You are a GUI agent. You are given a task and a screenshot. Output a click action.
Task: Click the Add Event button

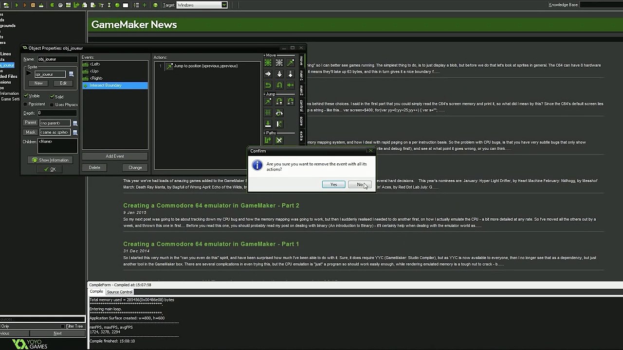tap(115, 156)
